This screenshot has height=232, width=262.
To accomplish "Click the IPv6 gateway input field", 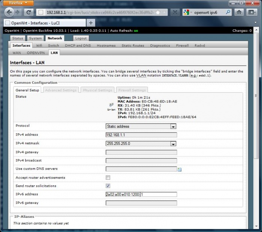I will coord(141,203).
